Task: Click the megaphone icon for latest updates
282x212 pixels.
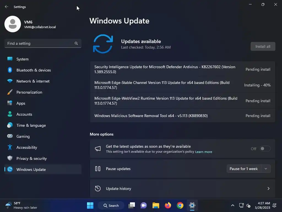Action: point(98,149)
